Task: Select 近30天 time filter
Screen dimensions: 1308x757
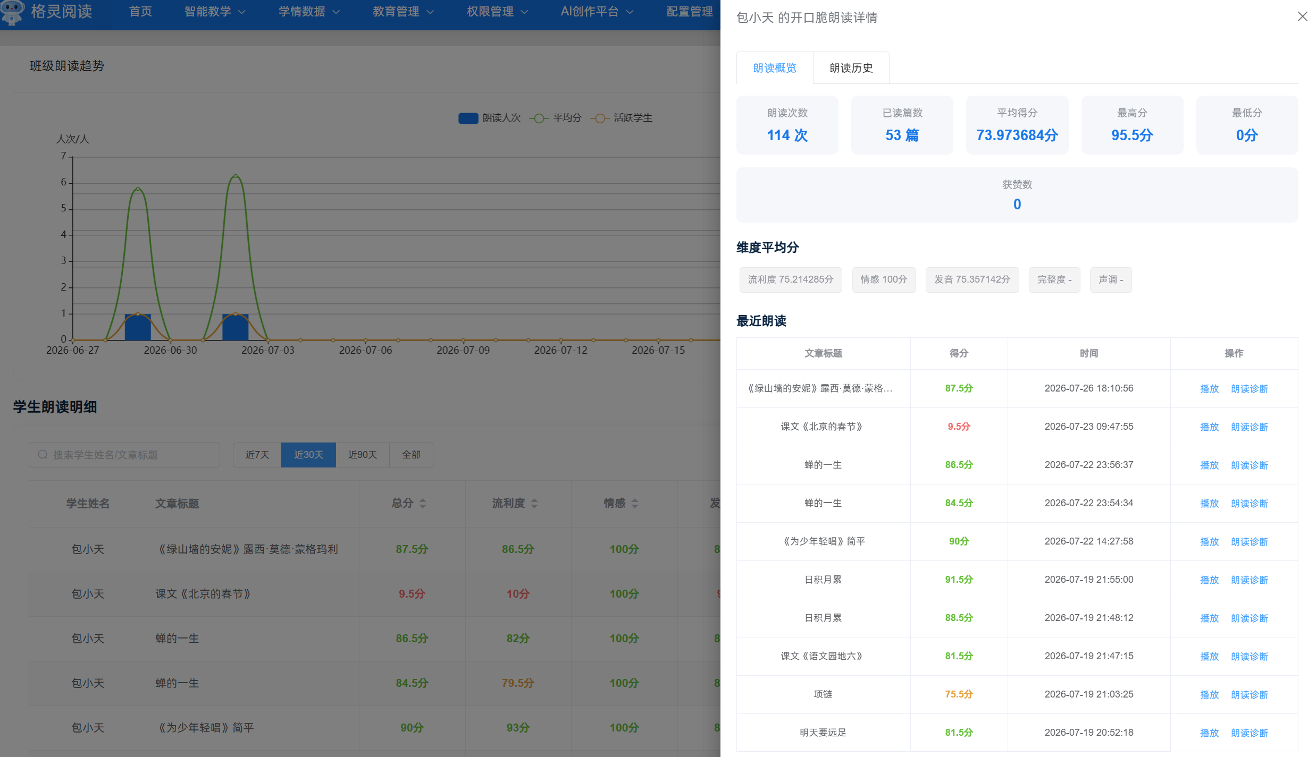Action: [x=308, y=455]
